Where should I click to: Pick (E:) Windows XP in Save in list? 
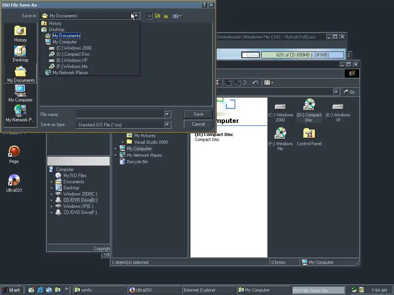72,60
